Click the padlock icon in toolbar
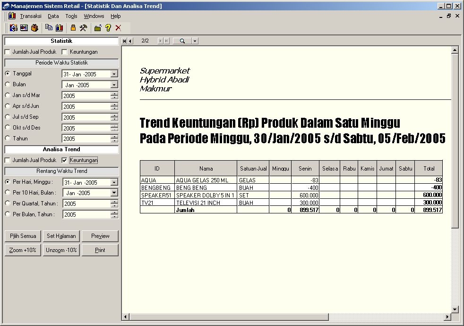464x326 pixels. [x=73, y=28]
